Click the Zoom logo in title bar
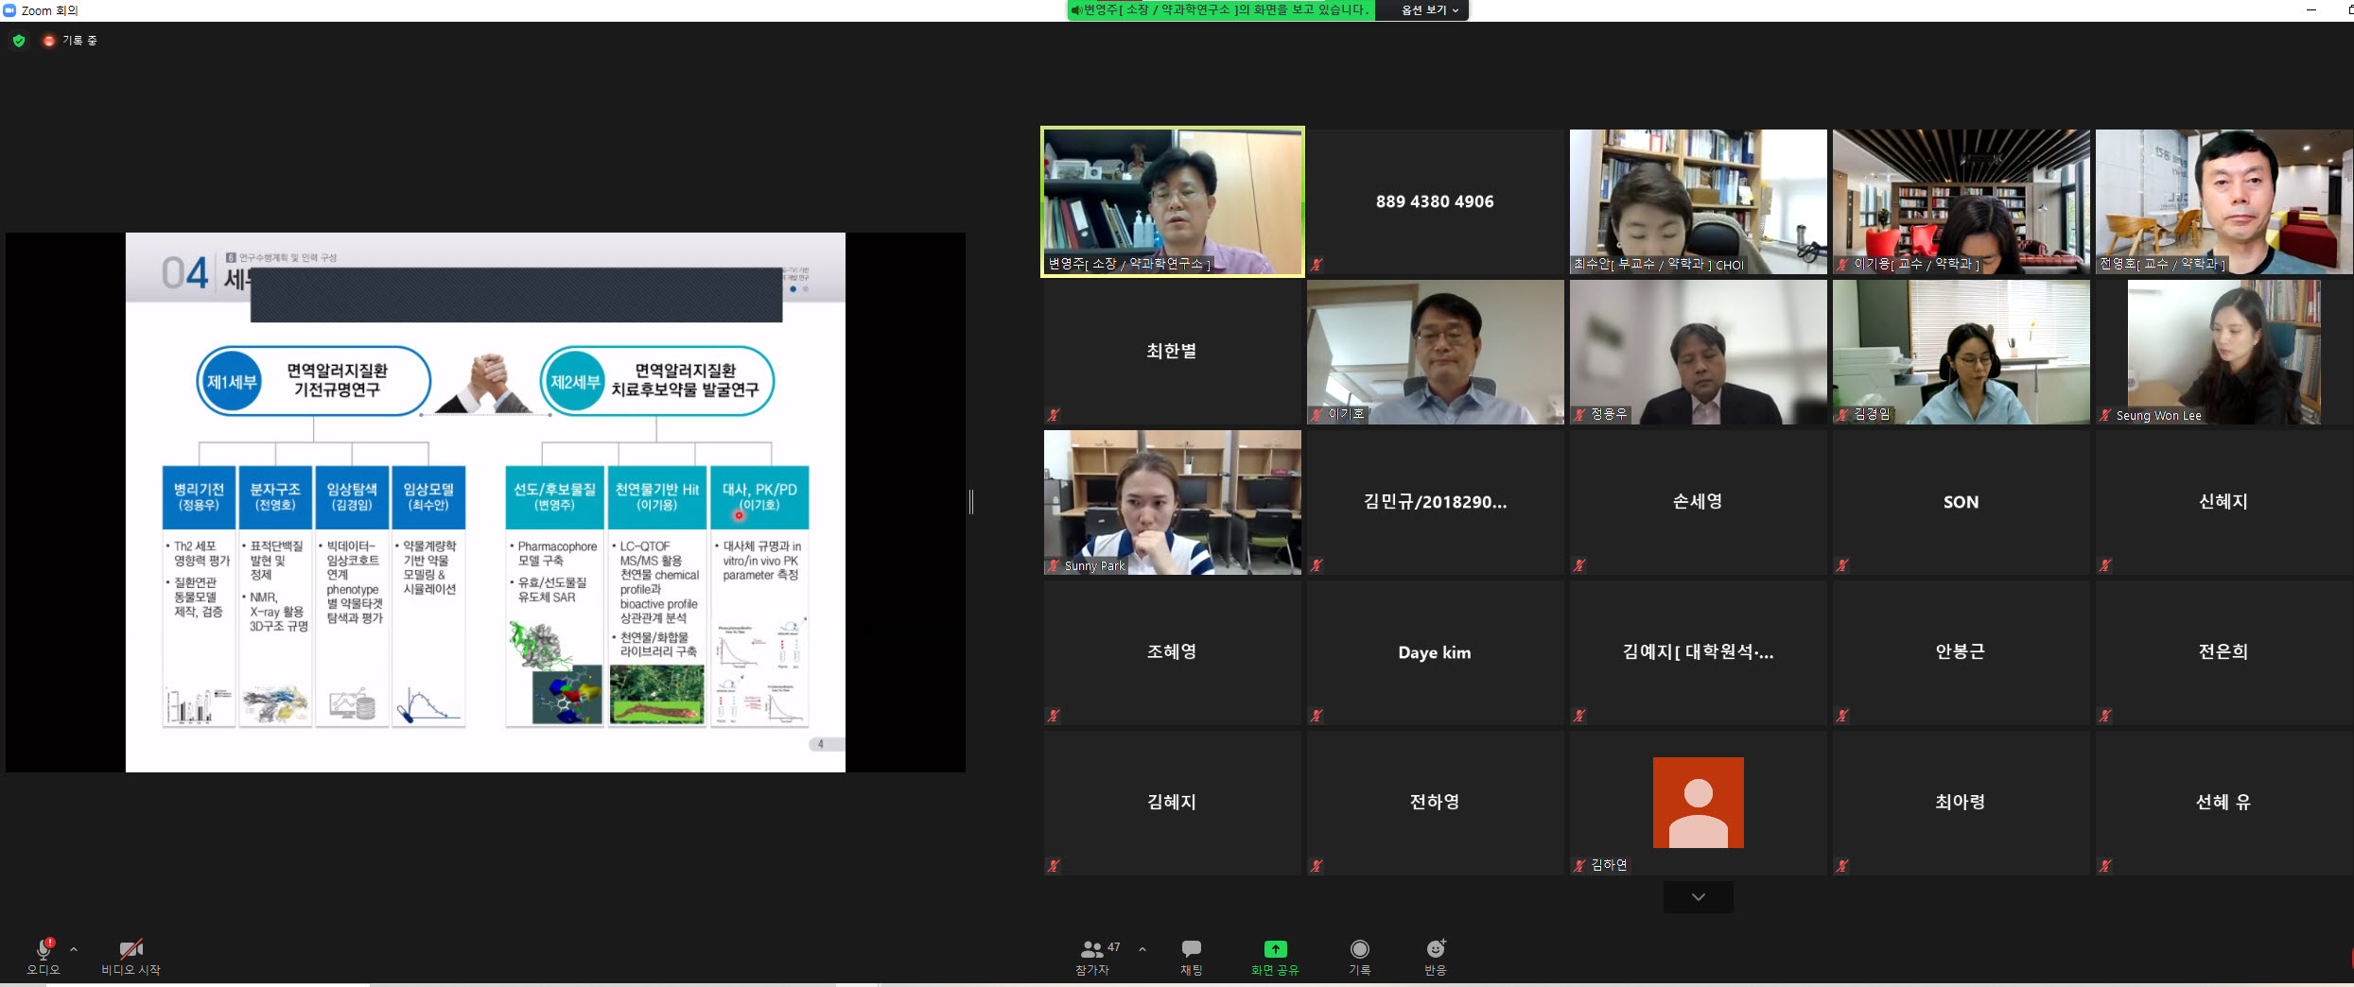The height and width of the screenshot is (987, 2354). click(x=9, y=10)
